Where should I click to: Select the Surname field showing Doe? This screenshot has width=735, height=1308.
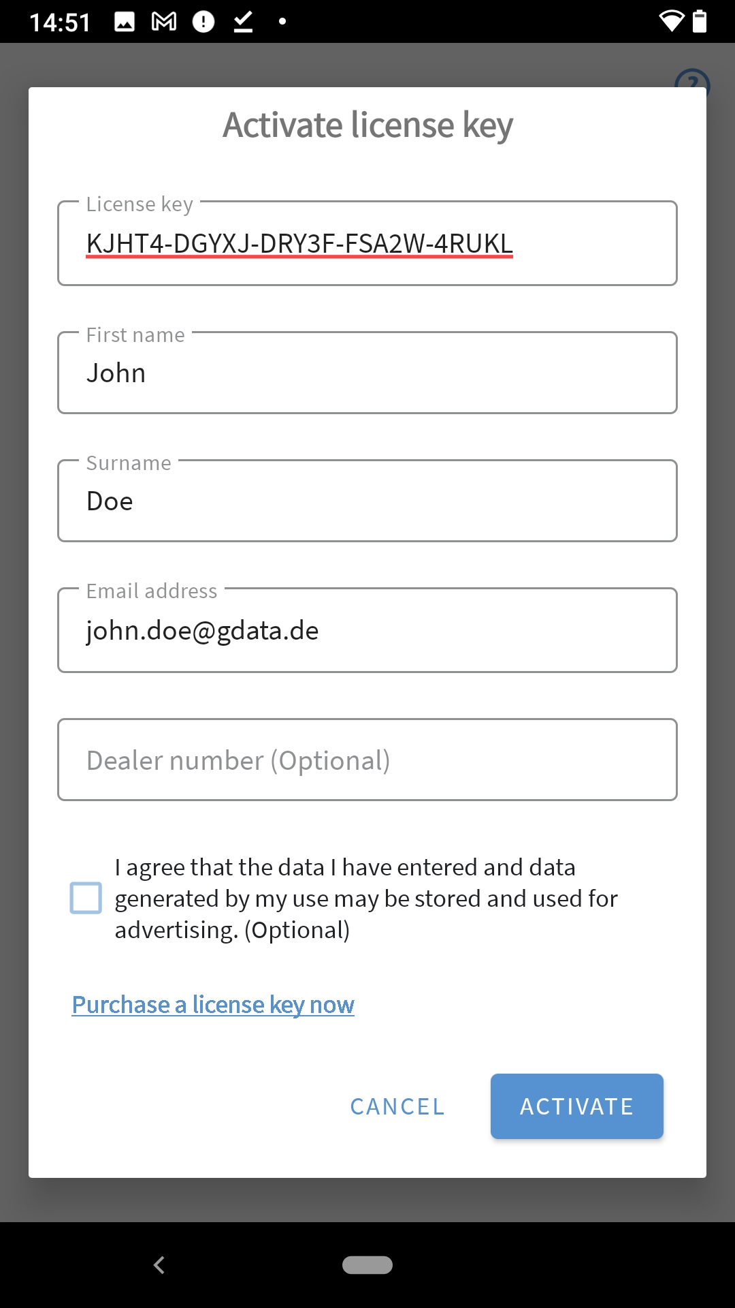tap(367, 500)
